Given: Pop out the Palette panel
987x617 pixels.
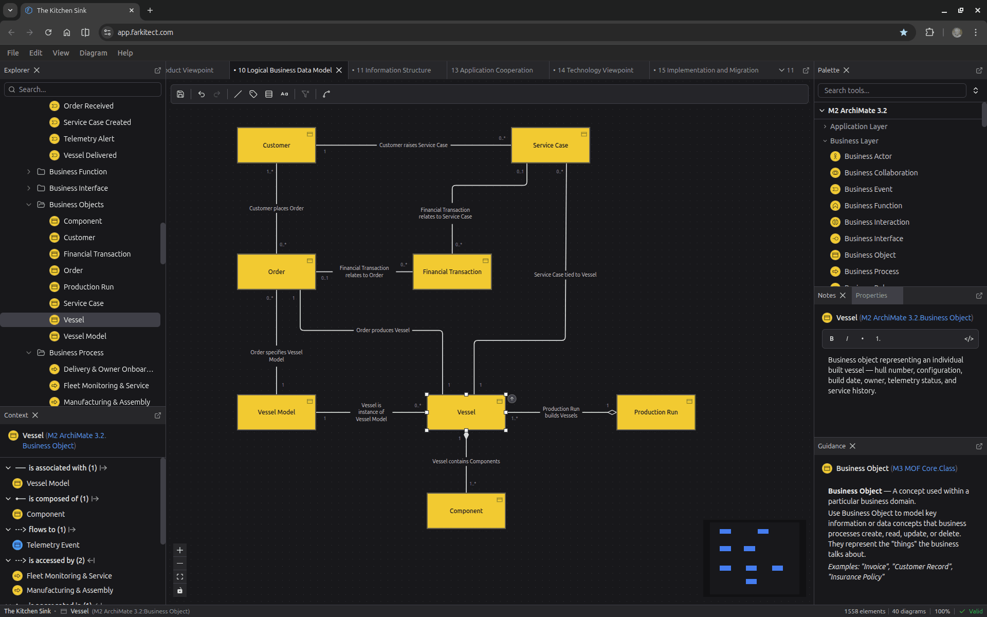Looking at the screenshot, I should [979, 70].
